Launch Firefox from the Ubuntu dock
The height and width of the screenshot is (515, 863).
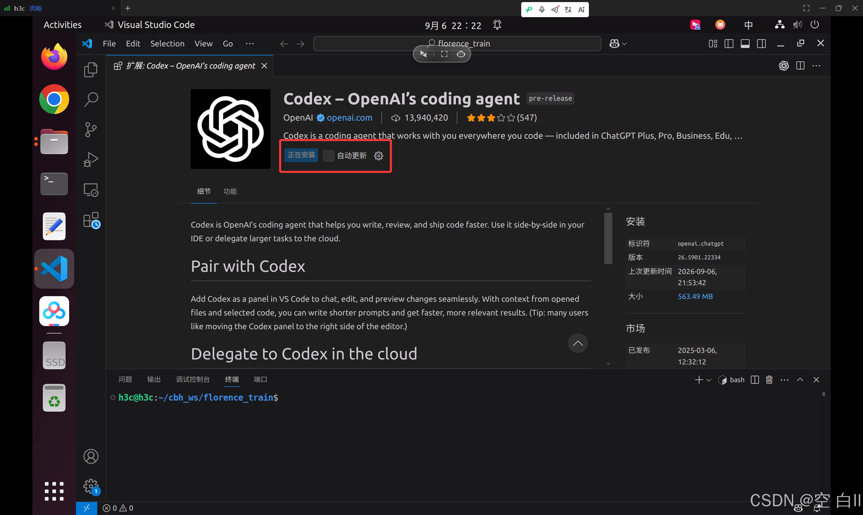point(54,56)
